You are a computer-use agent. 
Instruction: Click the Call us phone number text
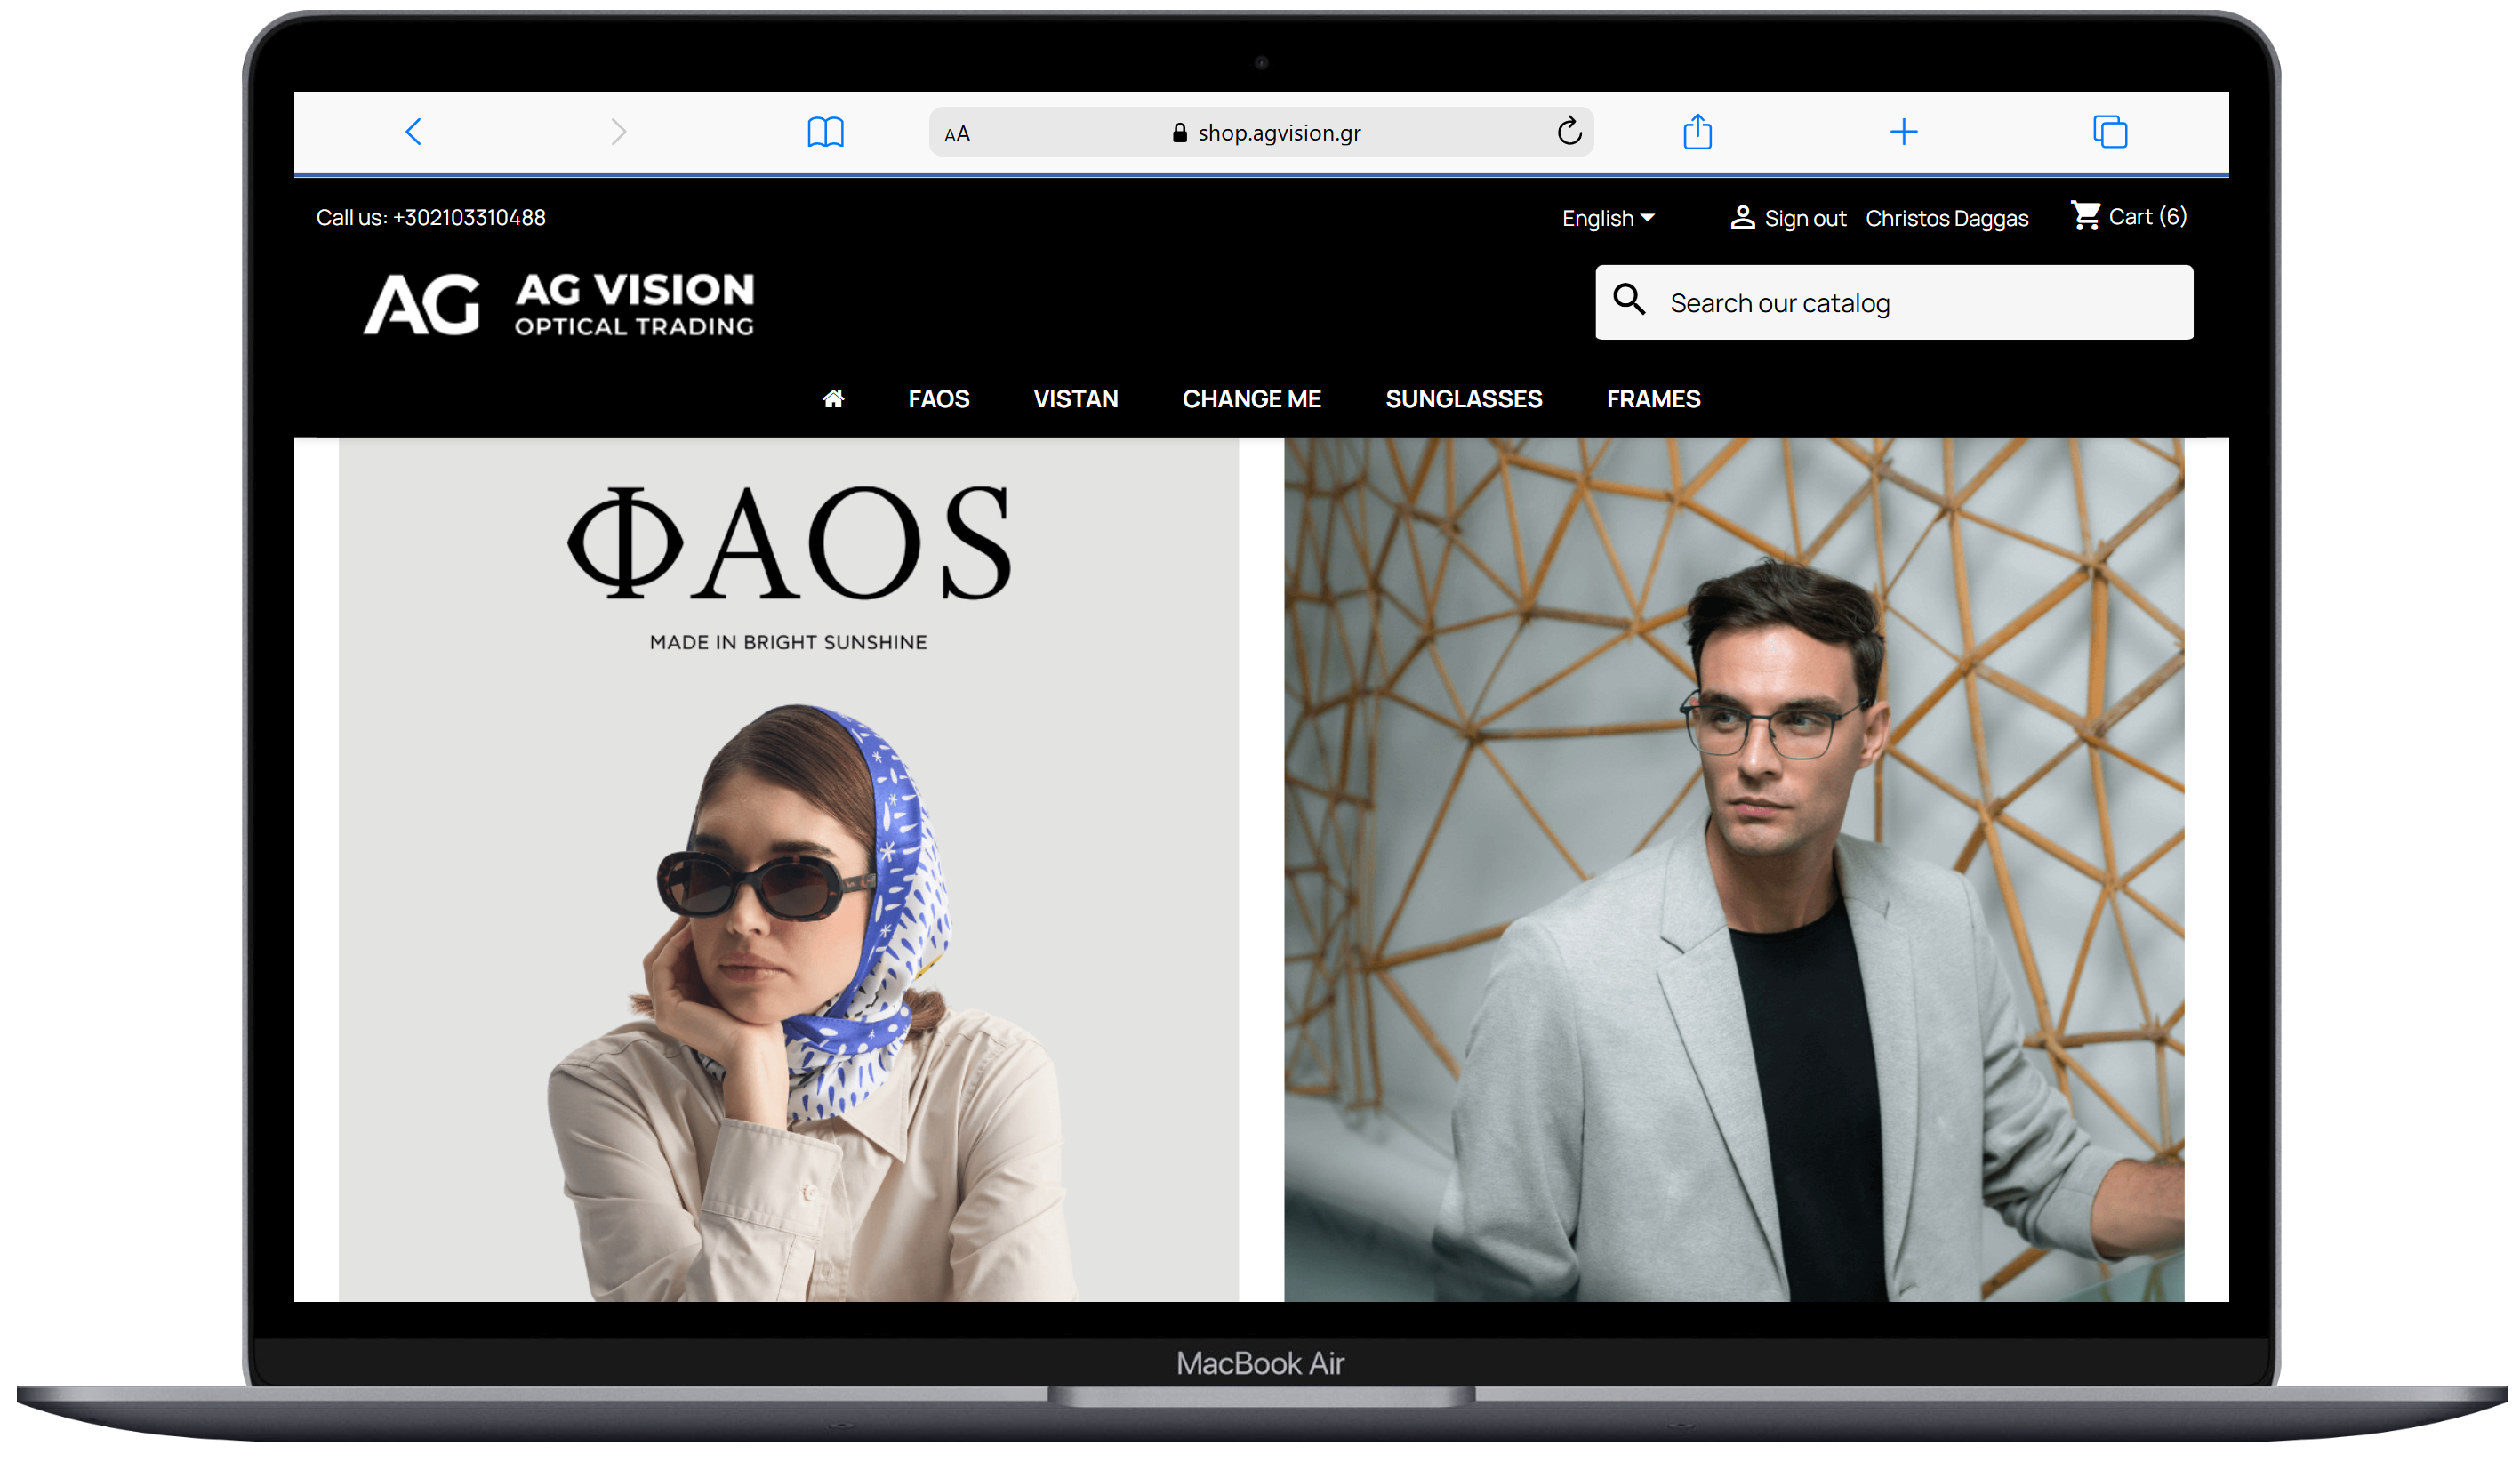tap(431, 217)
